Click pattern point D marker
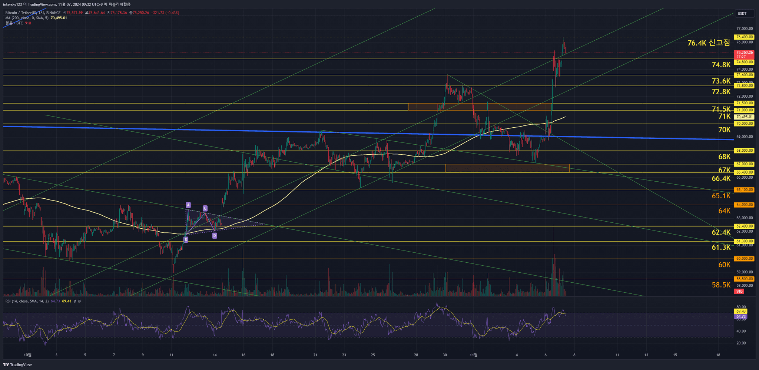This screenshot has height=370, width=759. point(215,236)
